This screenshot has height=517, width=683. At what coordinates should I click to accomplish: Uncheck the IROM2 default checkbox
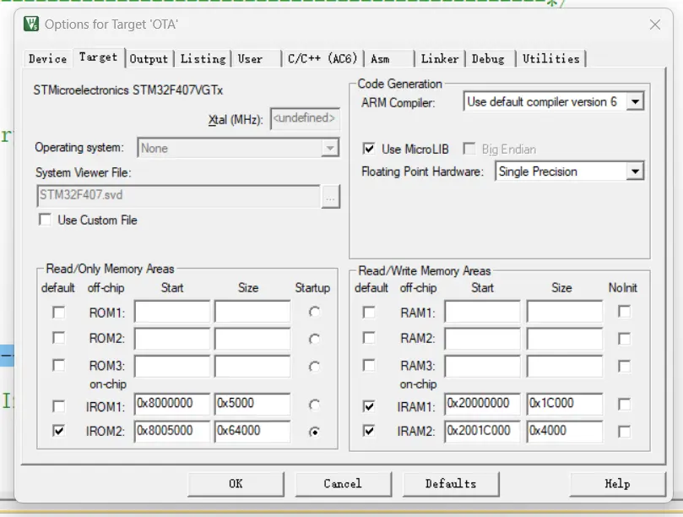(x=59, y=431)
